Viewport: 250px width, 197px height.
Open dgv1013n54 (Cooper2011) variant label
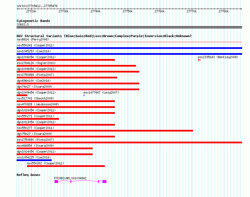(x=36, y=122)
